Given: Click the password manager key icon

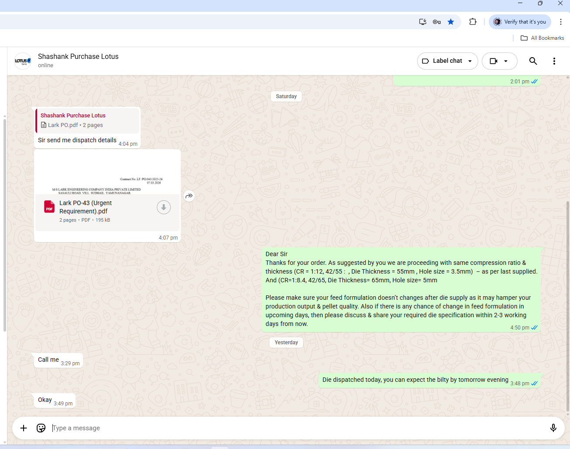Looking at the screenshot, I should point(436,22).
